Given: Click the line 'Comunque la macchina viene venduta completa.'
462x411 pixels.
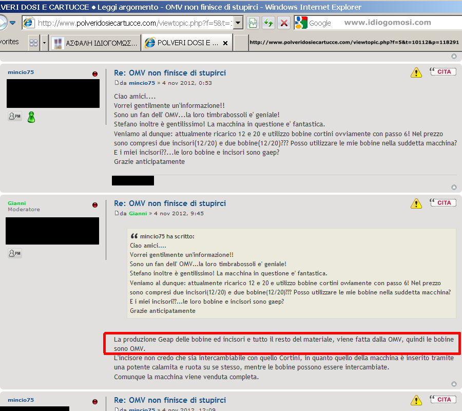Looking at the screenshot, I should (x=186, y=377).
